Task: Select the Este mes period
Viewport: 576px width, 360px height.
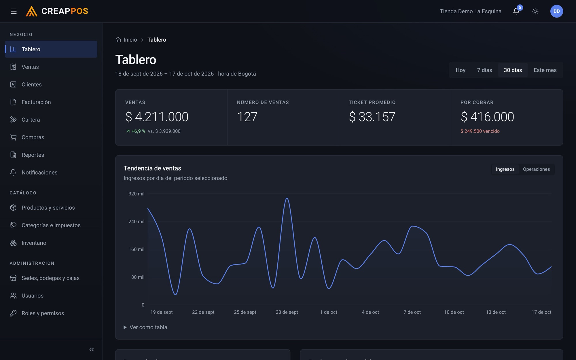Action: (545, 70)
